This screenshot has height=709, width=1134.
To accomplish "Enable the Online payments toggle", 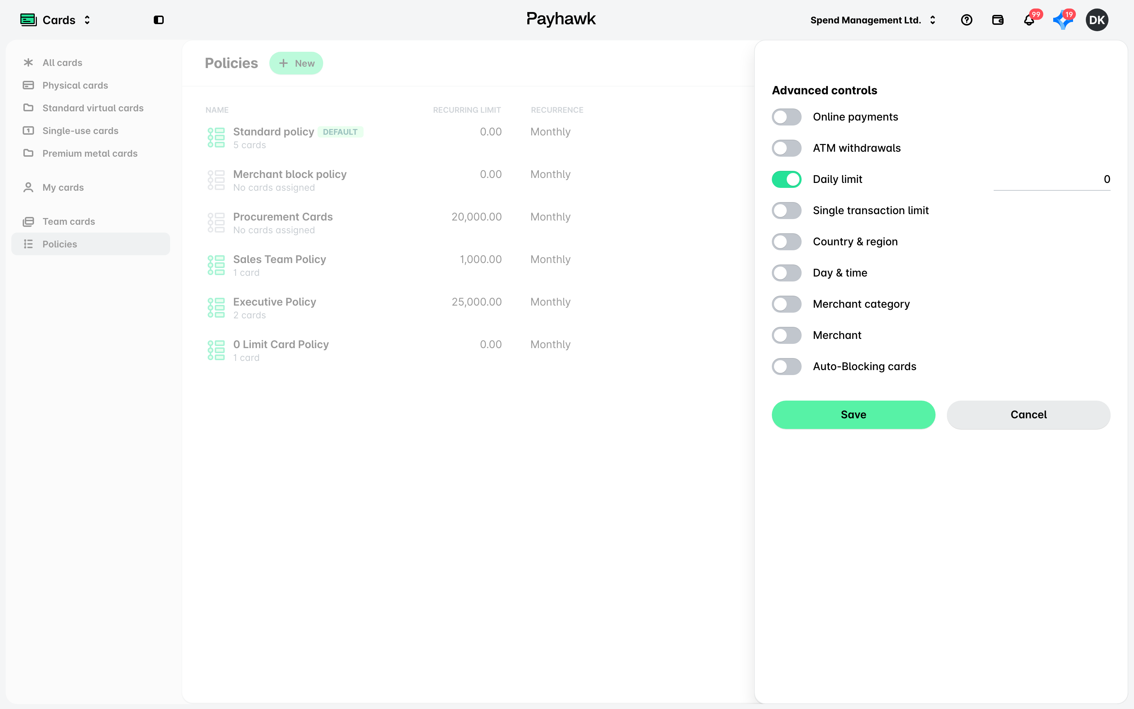I will tap(786, 117).
